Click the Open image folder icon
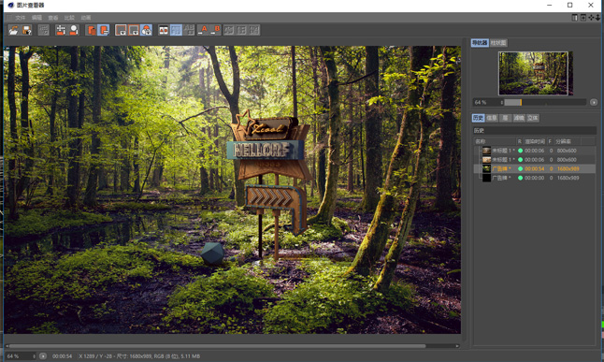The image size is (604, 362). pyautogui.click(x=13, y=30)
